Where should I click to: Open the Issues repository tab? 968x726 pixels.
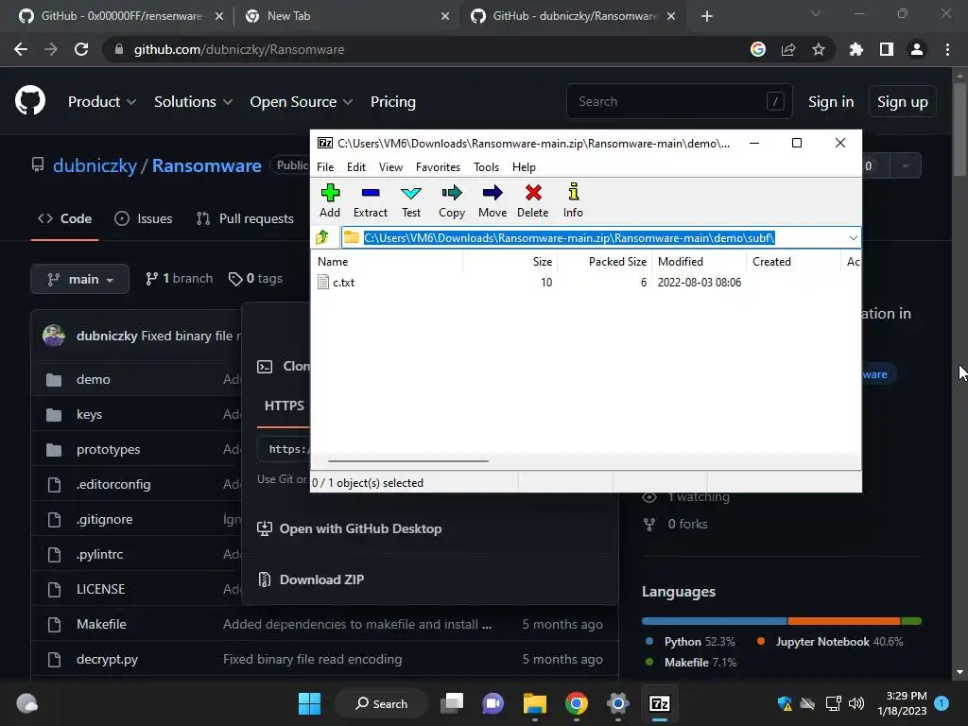(x=144, y=218)
